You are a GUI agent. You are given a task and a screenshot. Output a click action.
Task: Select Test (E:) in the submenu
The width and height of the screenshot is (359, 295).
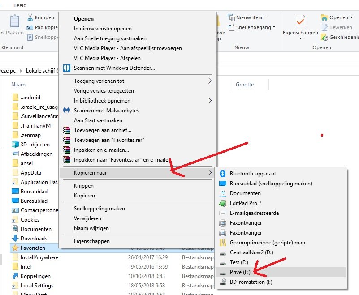pyautogui.click(x=281, y=262)
